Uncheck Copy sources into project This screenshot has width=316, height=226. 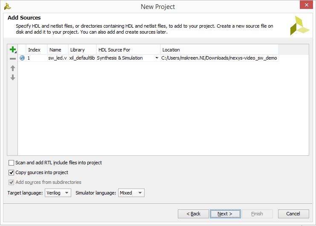click(x=12, y=172)
